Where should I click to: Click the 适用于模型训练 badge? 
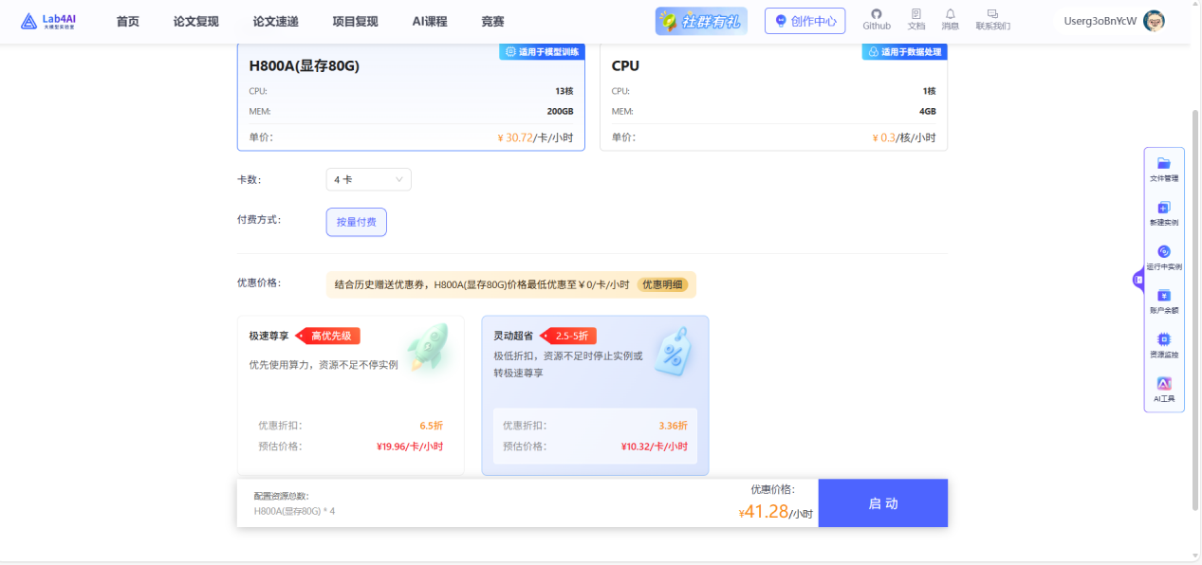tap(543, 52)
